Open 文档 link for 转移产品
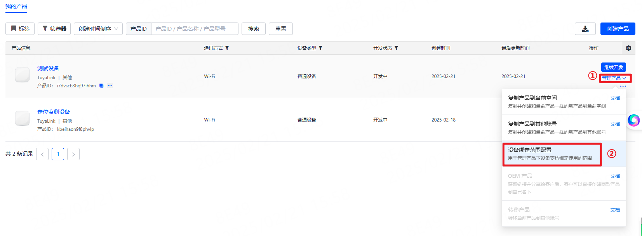This screenshot has width=642, height=236. coord(615,210)
